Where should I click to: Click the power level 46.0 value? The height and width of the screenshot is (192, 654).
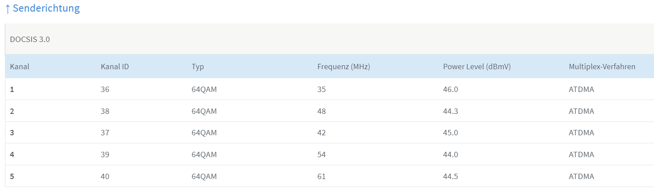click(450, 89)
